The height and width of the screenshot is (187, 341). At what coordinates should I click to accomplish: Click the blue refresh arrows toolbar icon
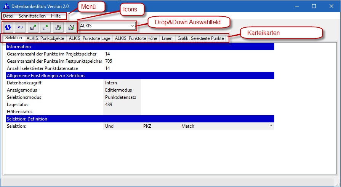(x=7, y=27)
